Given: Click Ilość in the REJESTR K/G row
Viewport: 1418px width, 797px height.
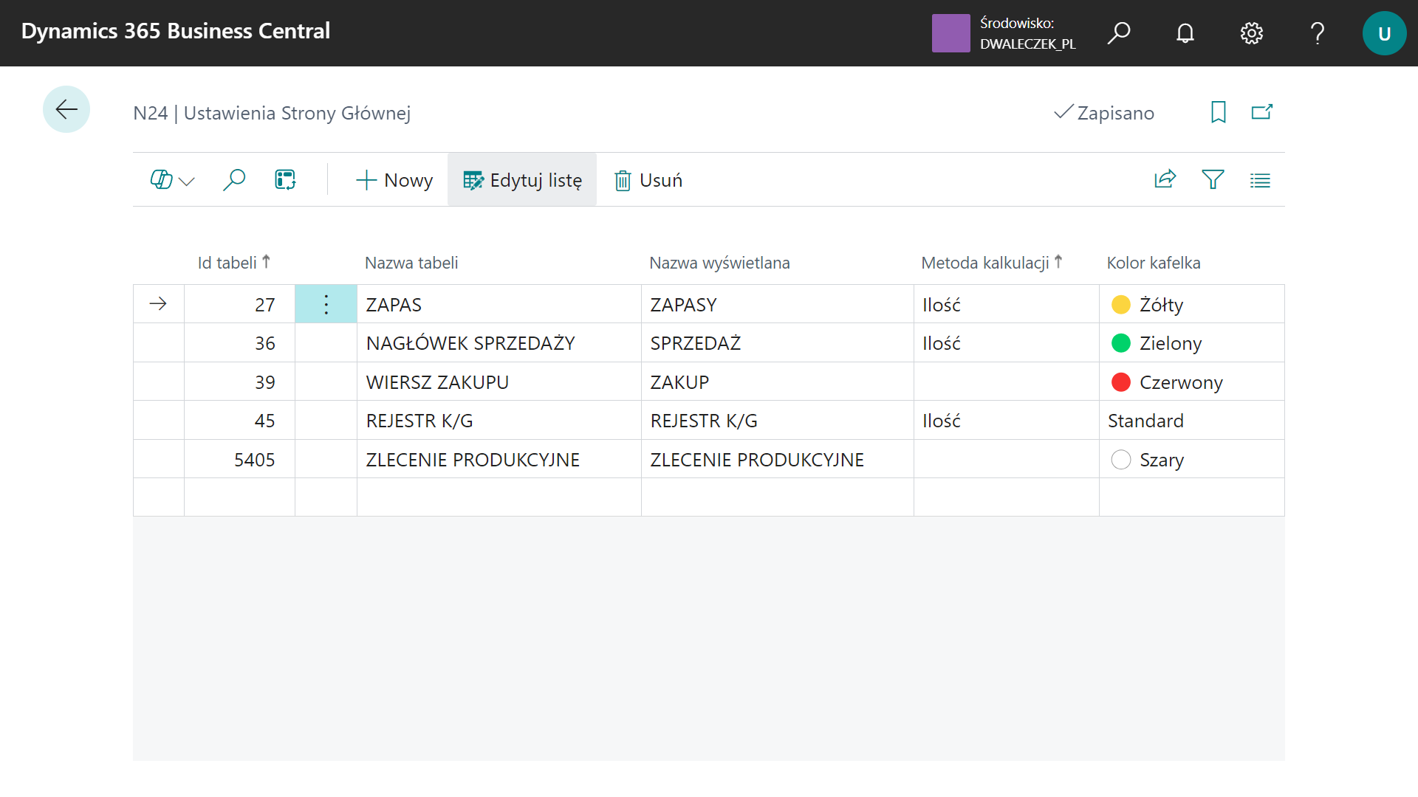Looking at the screenshot, I should tap(1006, 420).
